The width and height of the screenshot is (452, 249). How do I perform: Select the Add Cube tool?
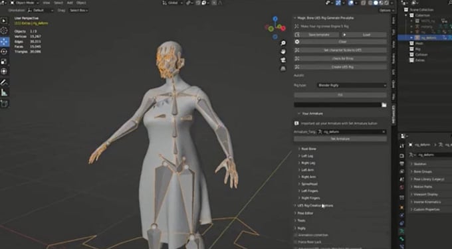(4, 104)
